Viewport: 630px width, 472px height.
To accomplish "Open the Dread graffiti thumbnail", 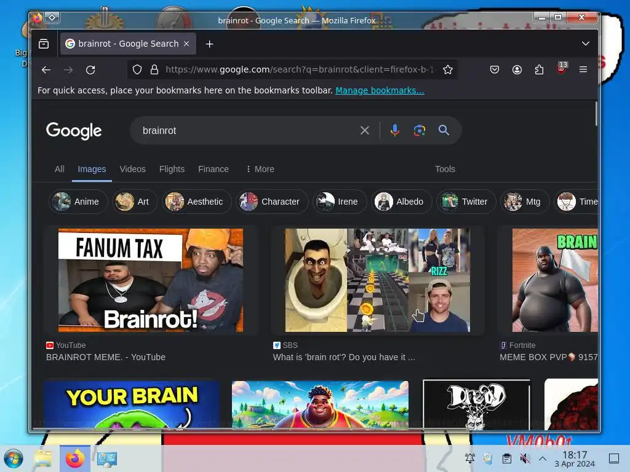I will [x=477, y=404].
